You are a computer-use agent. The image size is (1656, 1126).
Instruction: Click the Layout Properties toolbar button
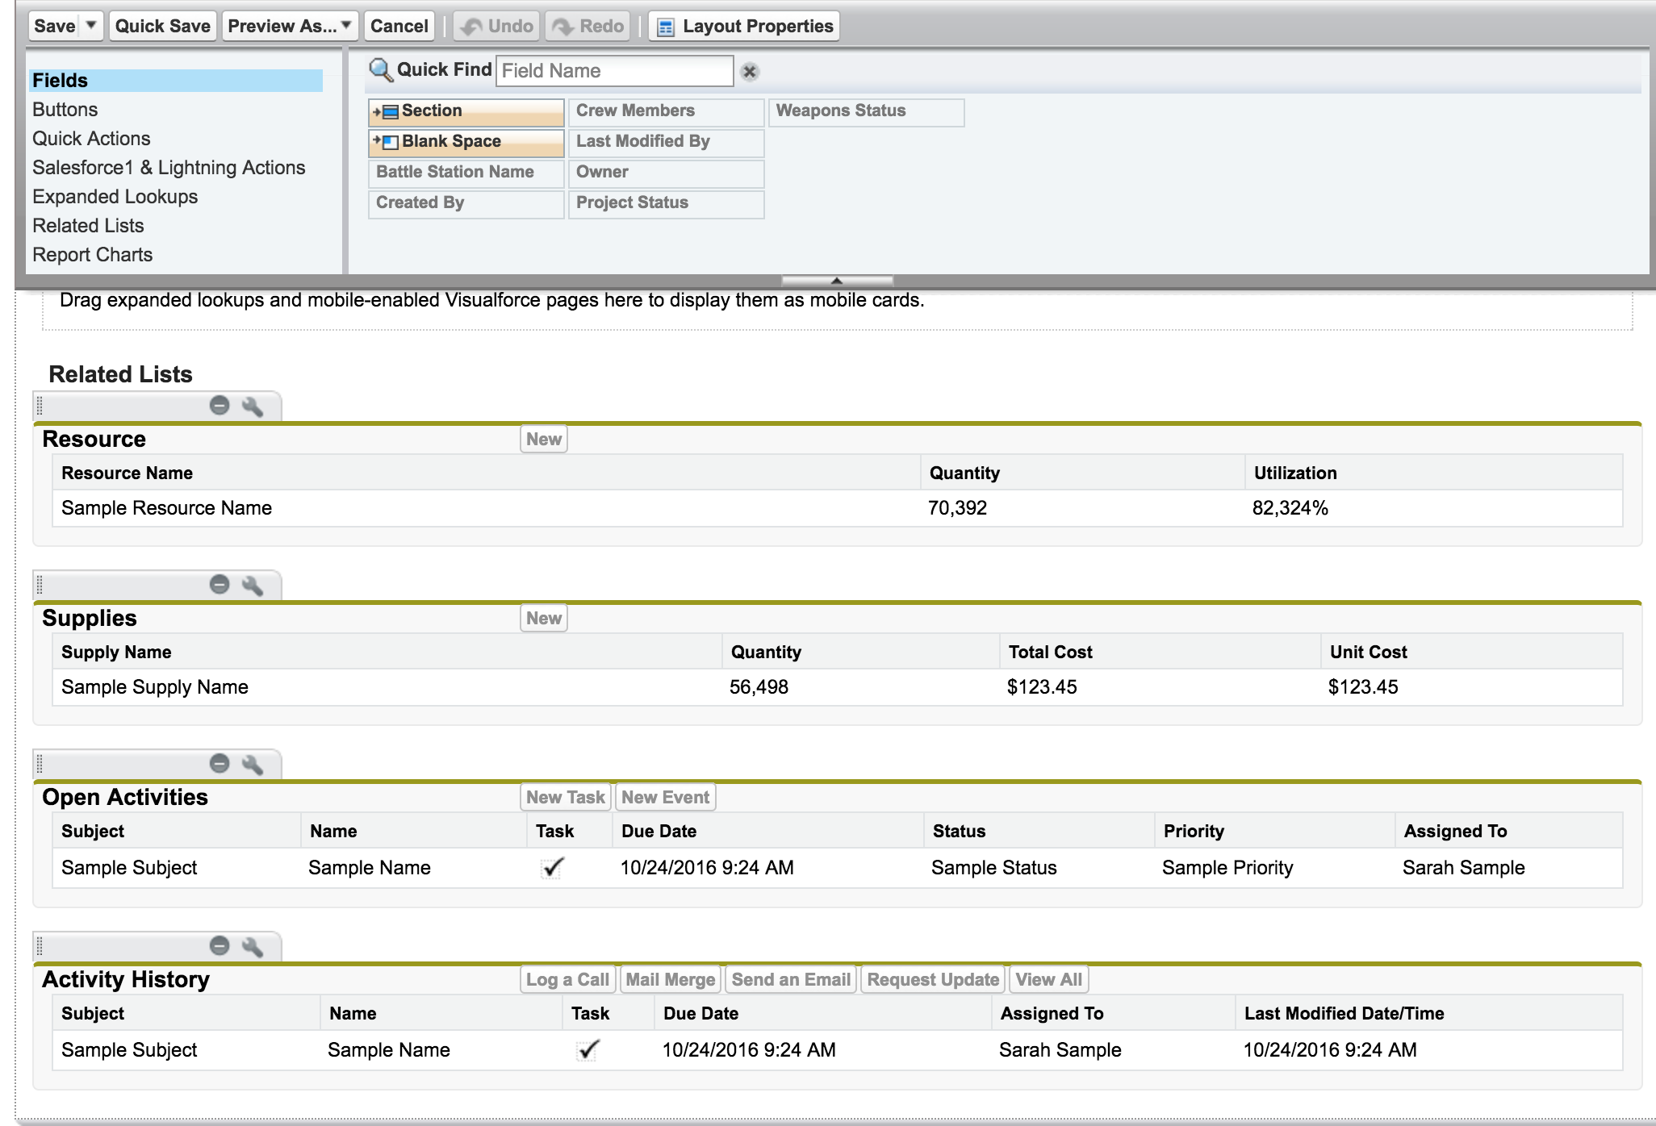pos(744,27)
